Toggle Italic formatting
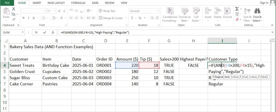The height and width of the screenshot is (112, 276). pos(29,18)
